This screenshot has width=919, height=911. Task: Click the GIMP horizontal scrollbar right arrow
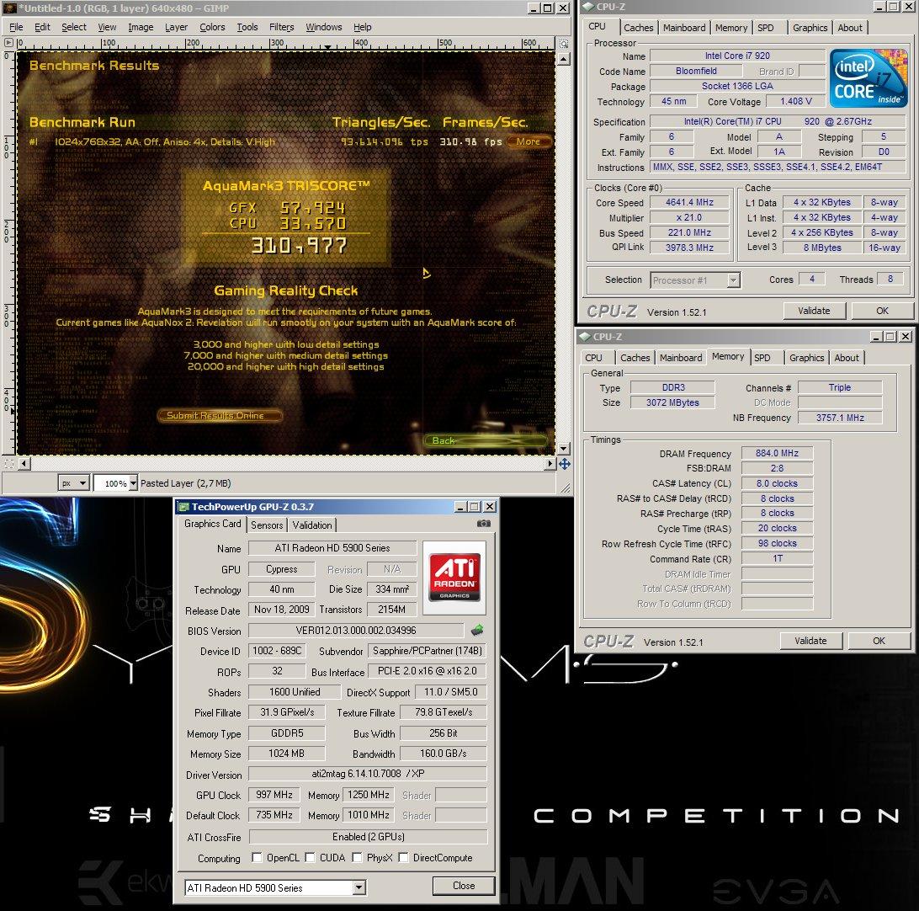click(x=550, y=464)
